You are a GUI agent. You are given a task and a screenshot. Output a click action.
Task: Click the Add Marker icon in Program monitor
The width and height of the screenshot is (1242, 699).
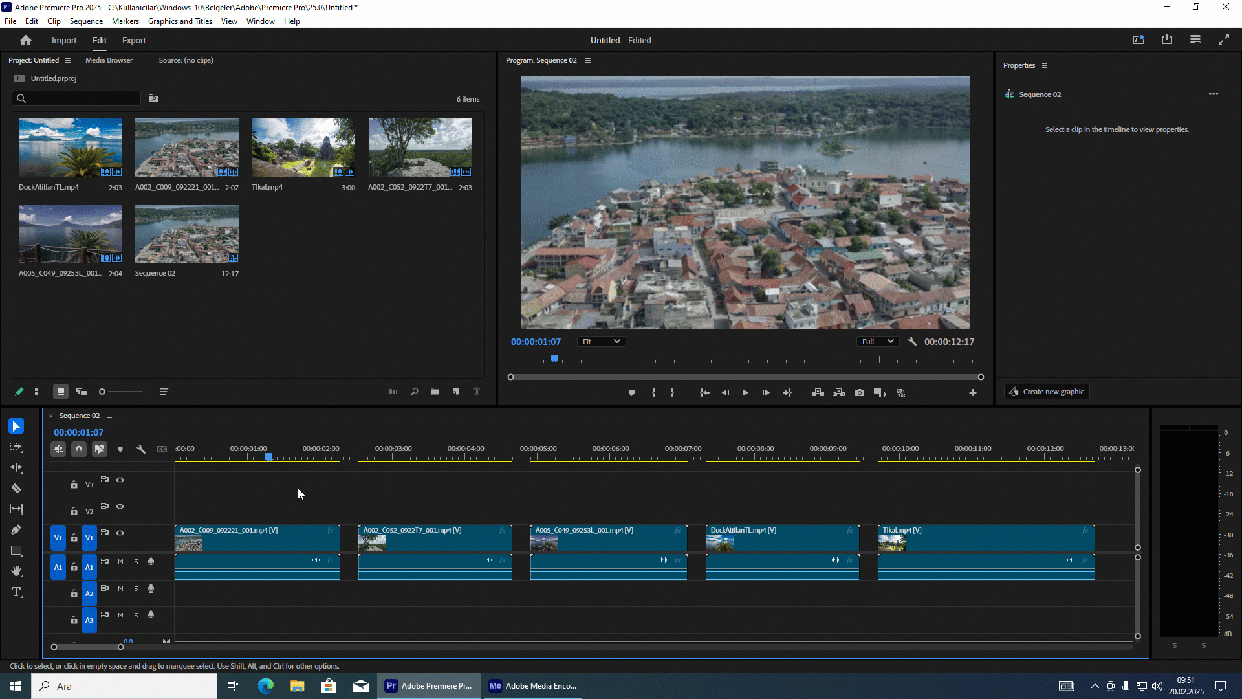point(631,393)
